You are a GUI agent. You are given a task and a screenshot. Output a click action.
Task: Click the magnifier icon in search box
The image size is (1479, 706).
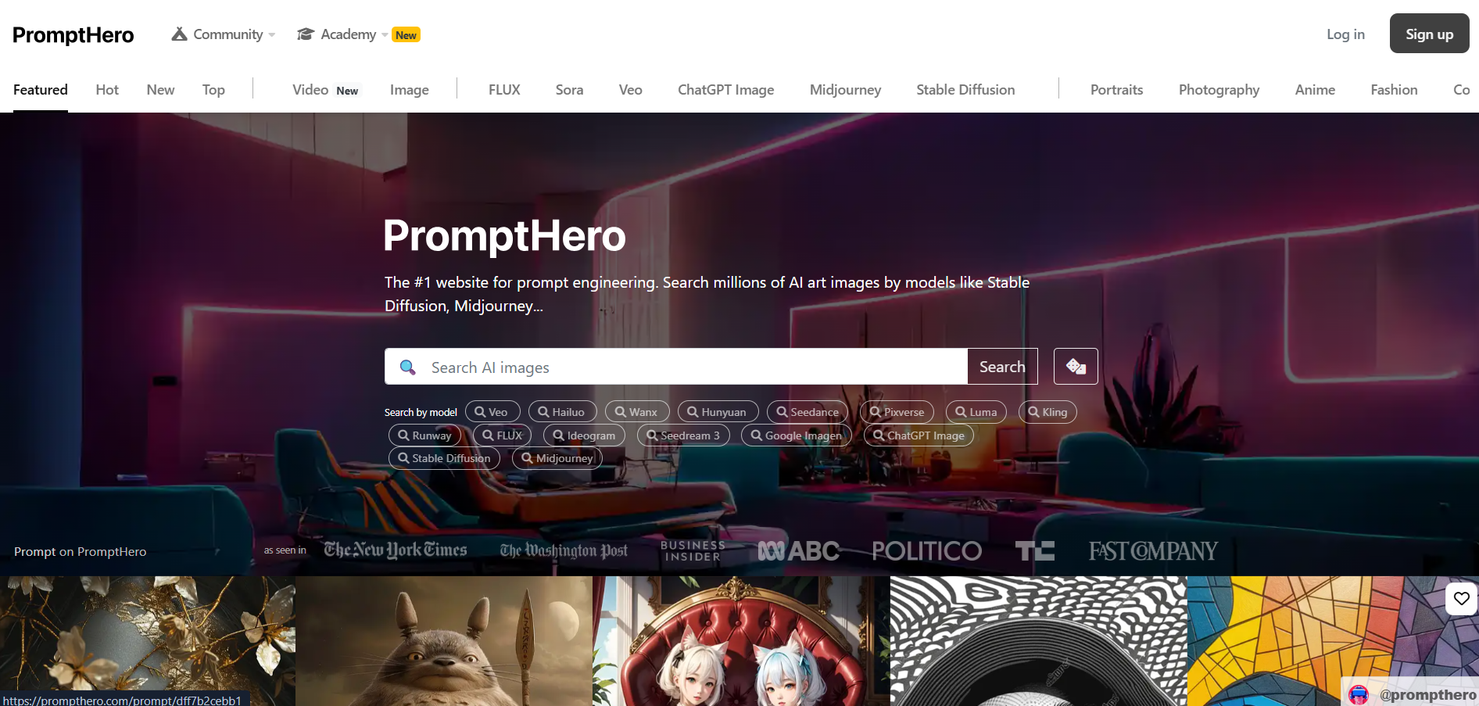(407, 367)
